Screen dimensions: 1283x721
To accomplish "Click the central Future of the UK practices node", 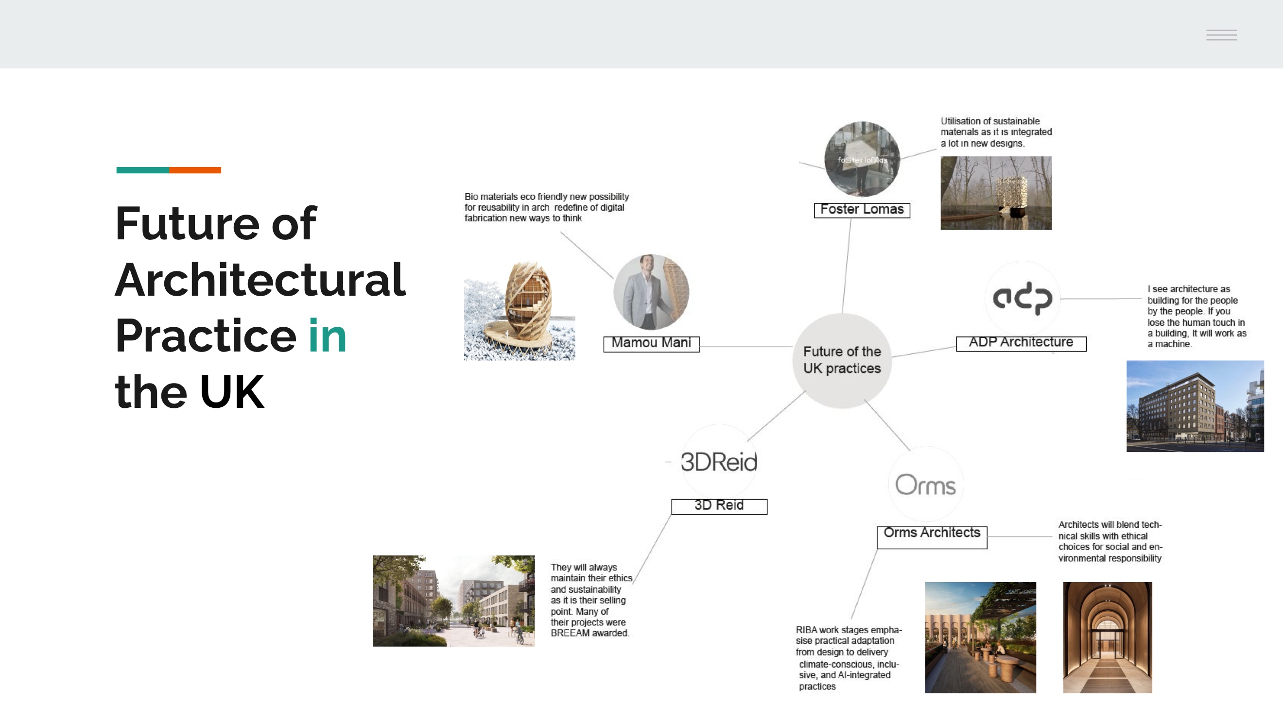I will coord(842,360).
